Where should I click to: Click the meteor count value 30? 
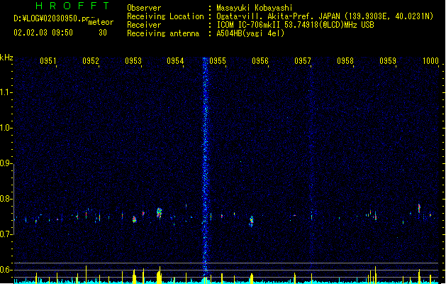(x=103, y=33)
